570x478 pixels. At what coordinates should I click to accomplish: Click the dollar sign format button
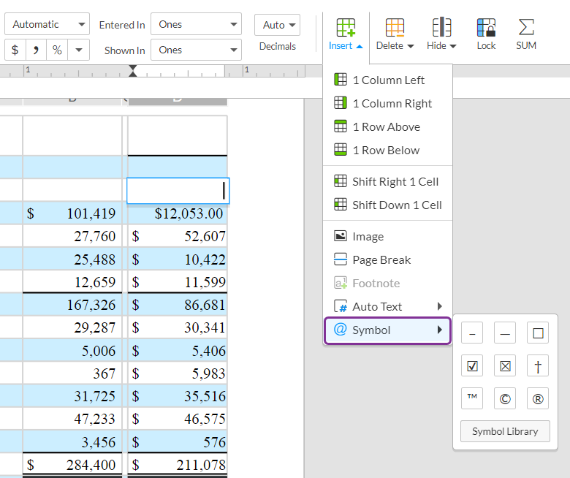[x=15, y=50]
